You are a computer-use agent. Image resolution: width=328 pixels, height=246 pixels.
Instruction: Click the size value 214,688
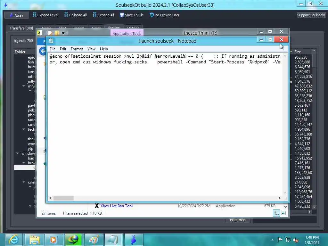tap(301, 182)
